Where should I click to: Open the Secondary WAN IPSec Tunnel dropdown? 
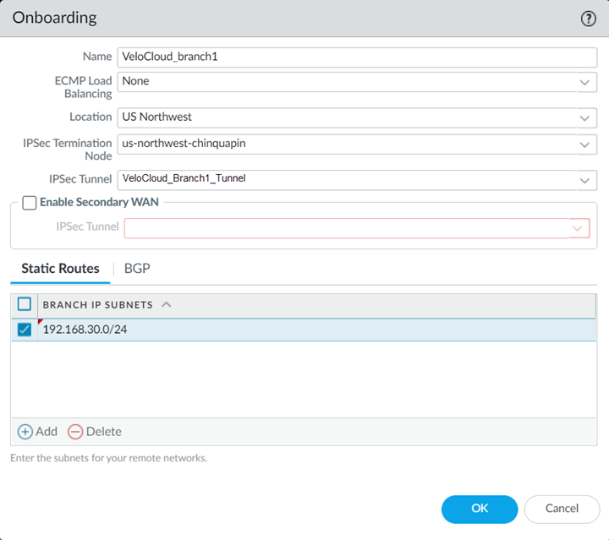coord(579,228)
